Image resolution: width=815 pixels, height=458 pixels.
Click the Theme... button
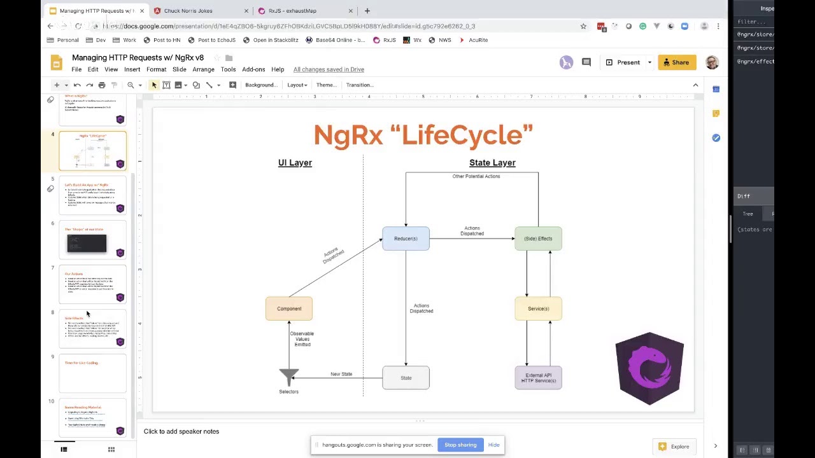click(326, 85)
